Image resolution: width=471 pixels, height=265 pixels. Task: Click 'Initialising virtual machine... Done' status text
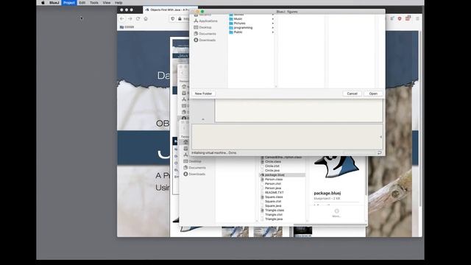coord(214,153)
